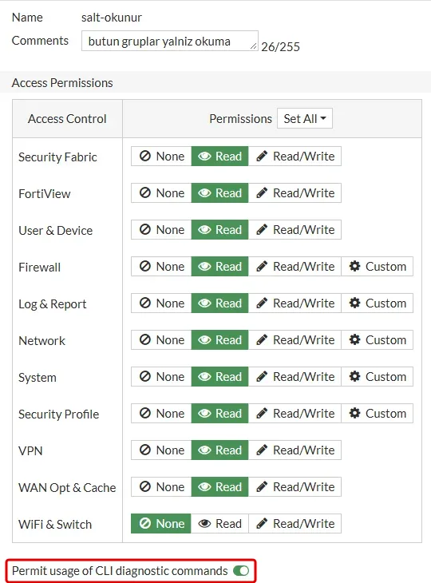431x583 pixels.
Task: Set FortiView permission to Read/Write
Action: point(295,193)
